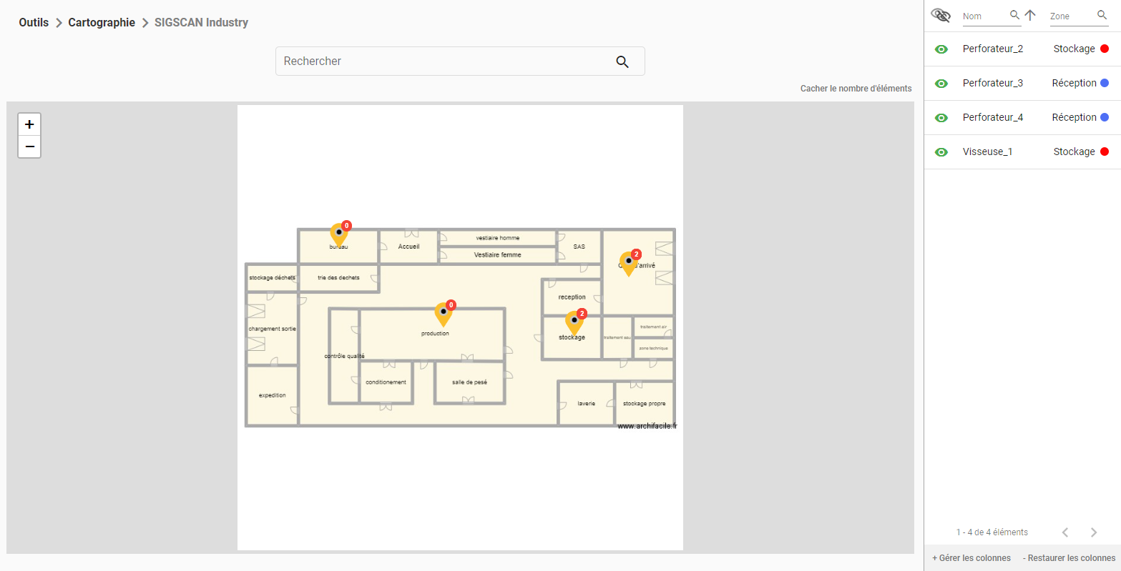The width and height of the screenshot is (1121, 571).
Task: Click the Zone column search icon
Action: (1102, 15)
